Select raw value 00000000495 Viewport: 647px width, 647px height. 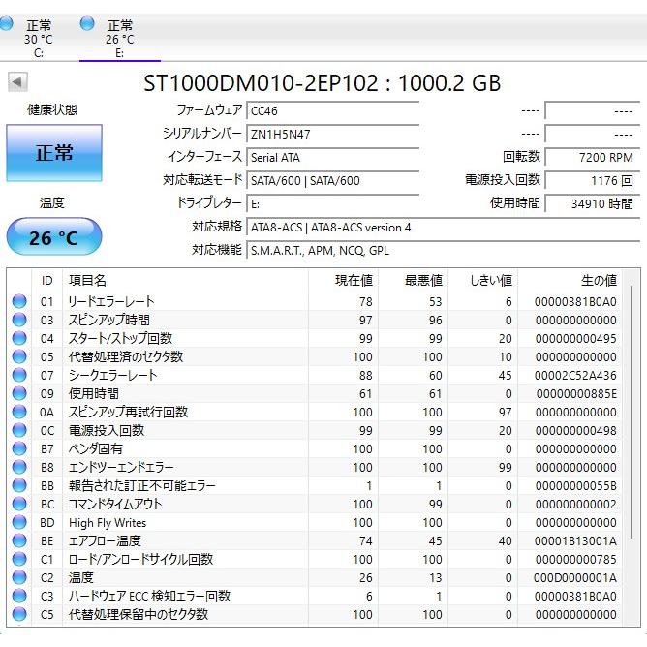click(x=576, y=338)
